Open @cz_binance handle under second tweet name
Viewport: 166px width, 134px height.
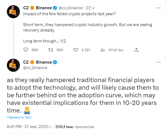point(35,67)
